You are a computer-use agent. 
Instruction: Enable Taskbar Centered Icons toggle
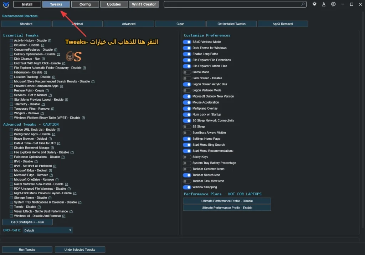187,169
